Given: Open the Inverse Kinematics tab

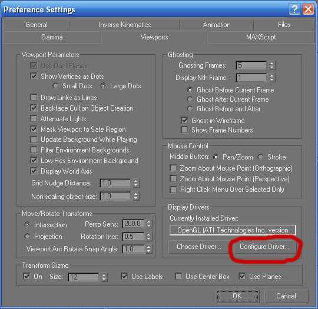Looking at the screenshot, I should 124,25.
